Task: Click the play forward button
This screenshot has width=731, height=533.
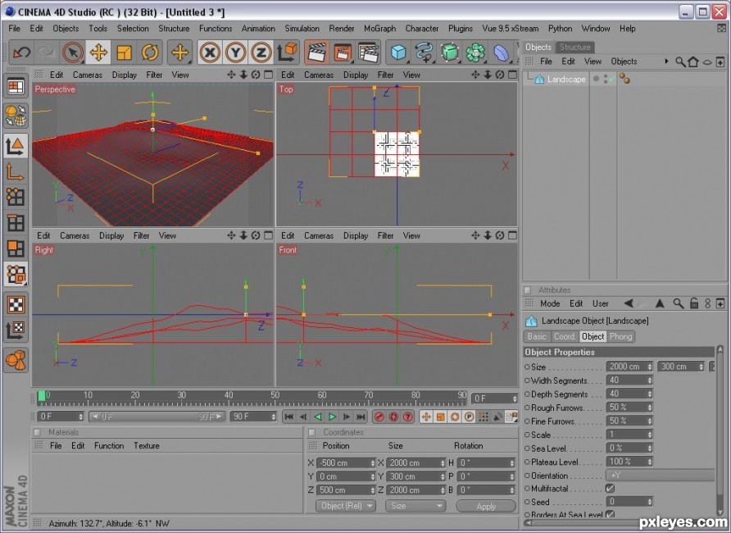Action: point(333,417)
